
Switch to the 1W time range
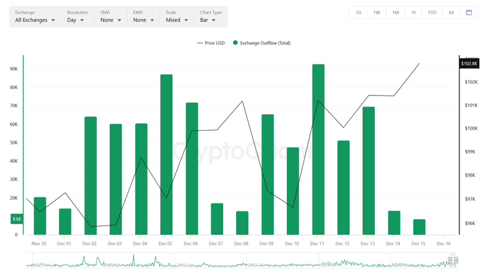377,12
